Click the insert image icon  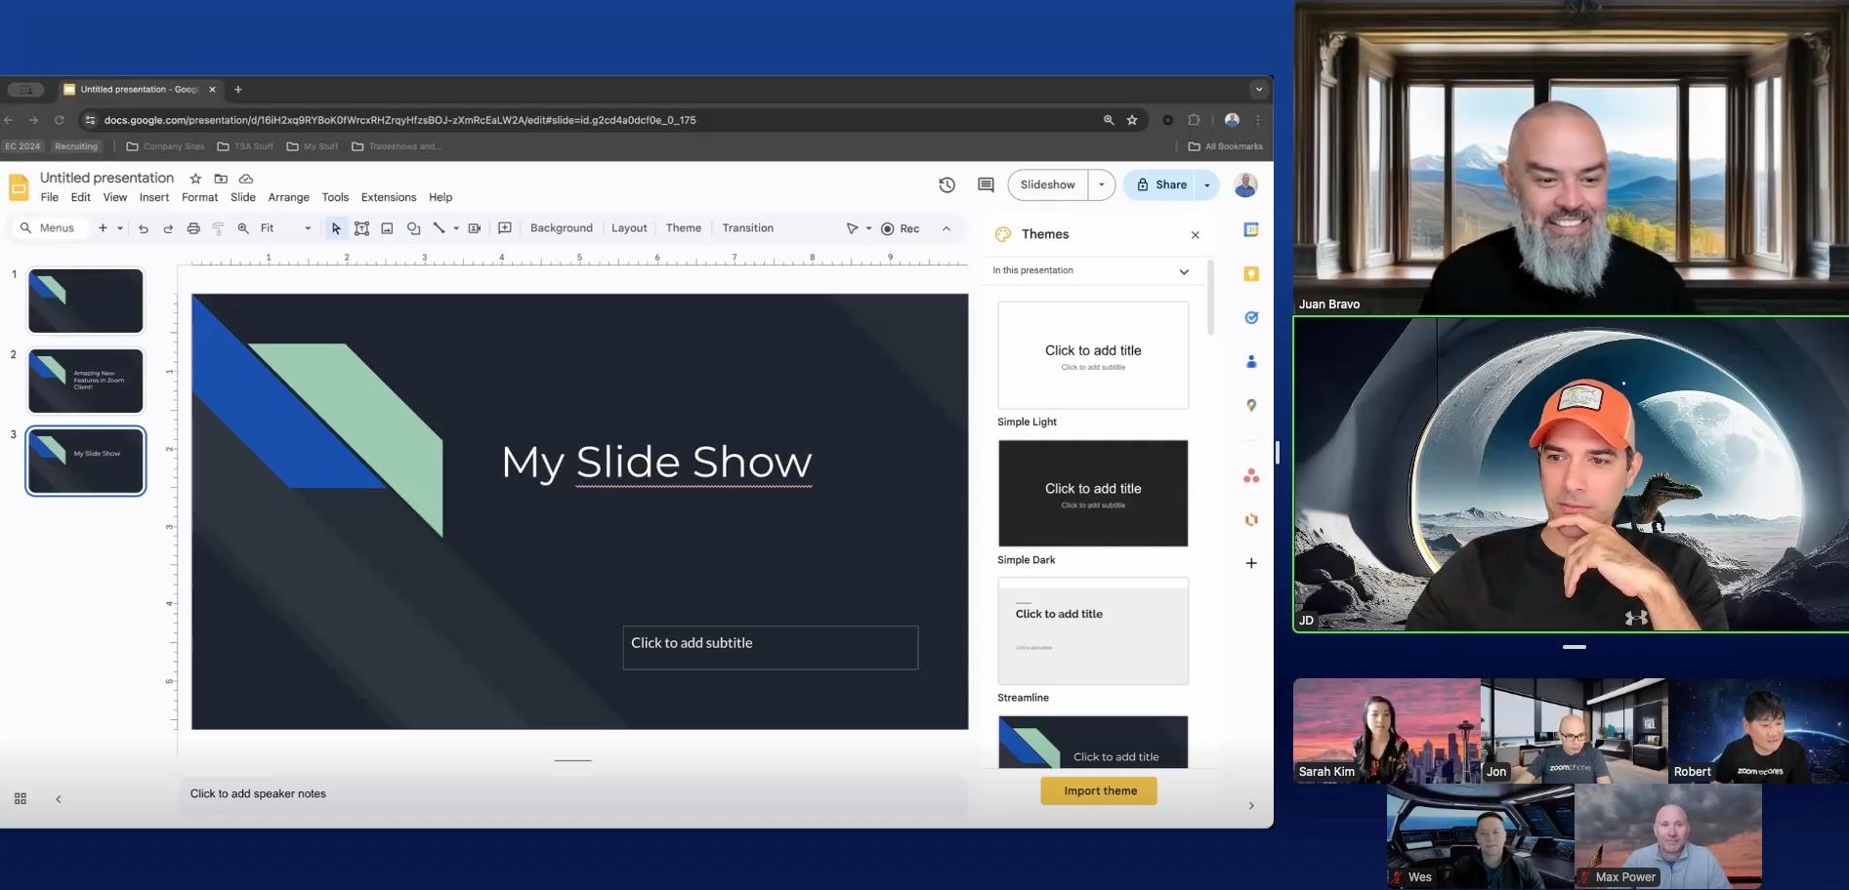[387, 228]
